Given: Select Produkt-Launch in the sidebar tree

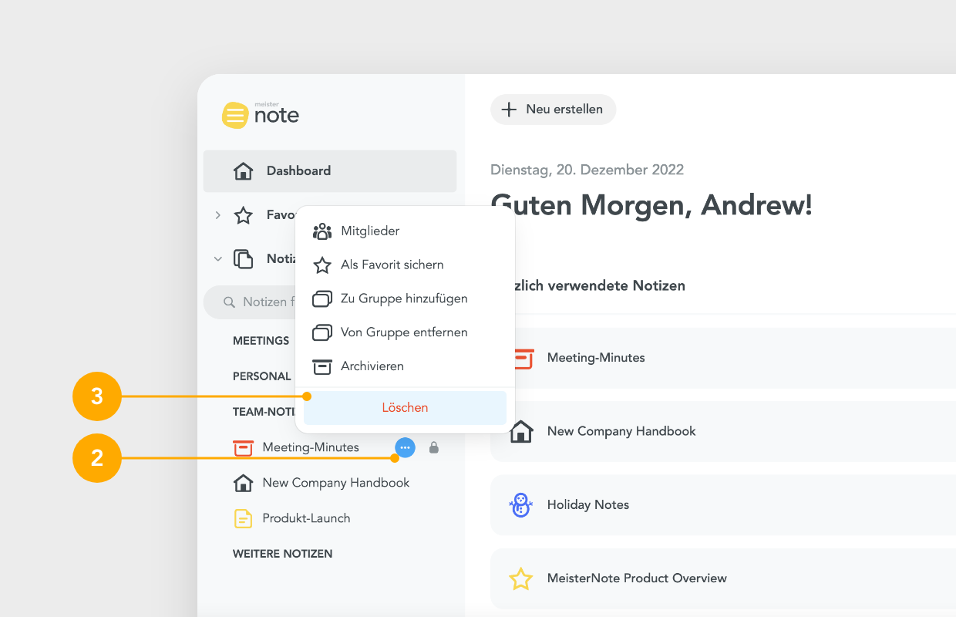Looking at the screenshot, I should click(x=306, y=518).
